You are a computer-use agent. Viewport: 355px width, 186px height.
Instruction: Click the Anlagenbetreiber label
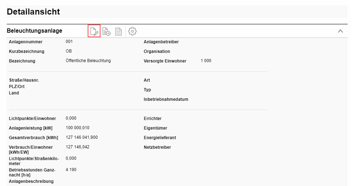[x=161, y=42]
